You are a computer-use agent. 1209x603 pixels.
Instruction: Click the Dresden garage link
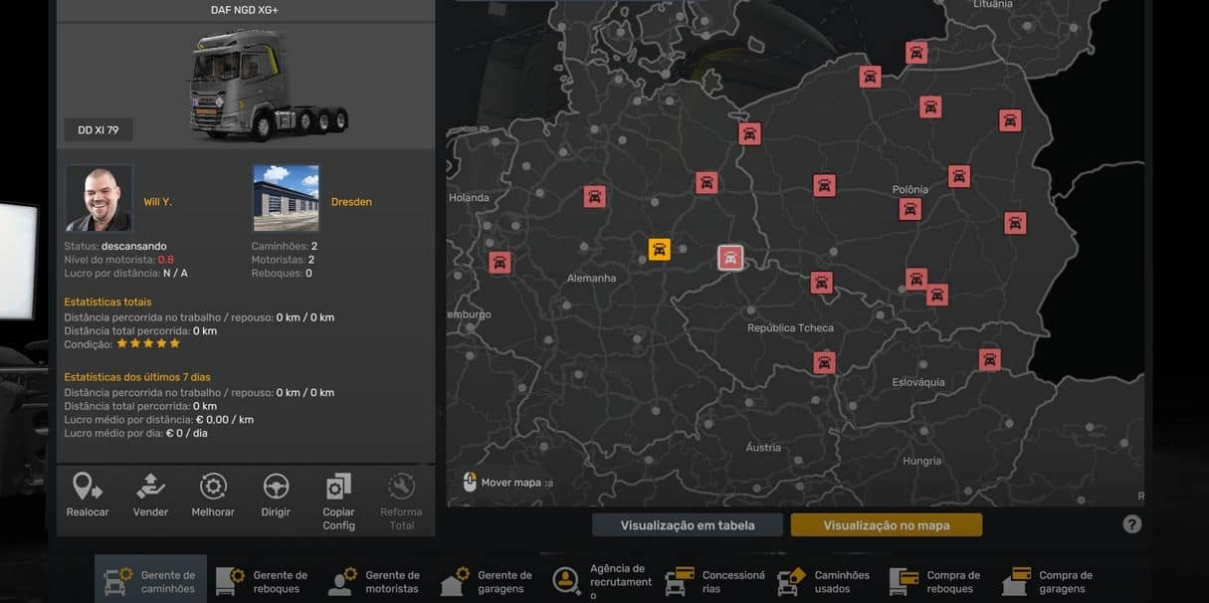coord(351,202)
